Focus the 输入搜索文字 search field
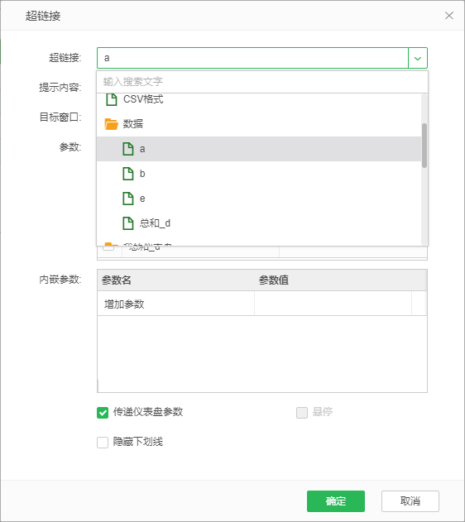 coord(262,82)
